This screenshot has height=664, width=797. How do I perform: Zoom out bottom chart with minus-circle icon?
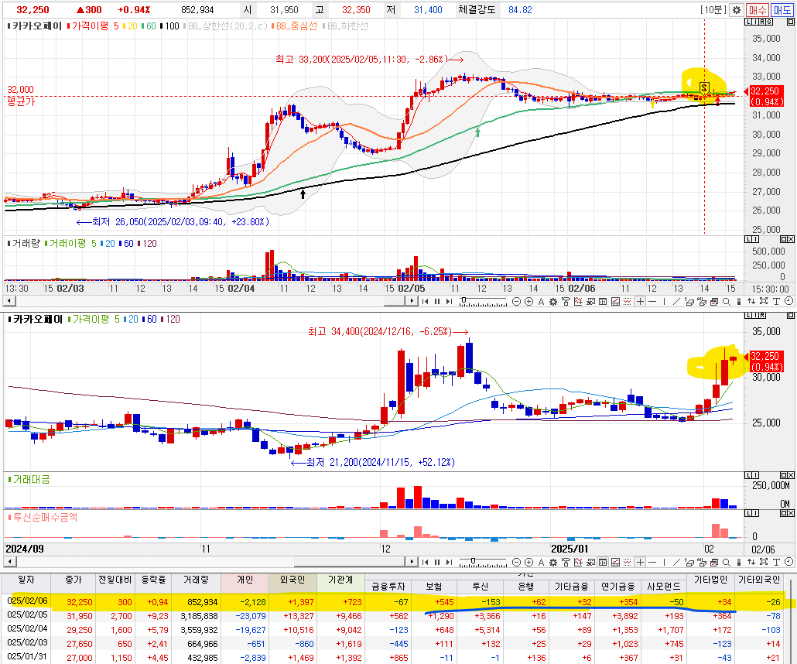(x=516, y=563)
